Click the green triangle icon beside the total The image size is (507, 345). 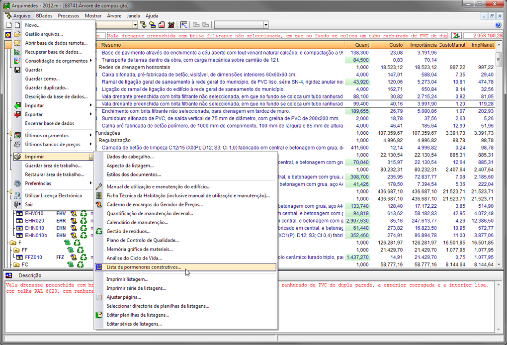coord(456,36)
